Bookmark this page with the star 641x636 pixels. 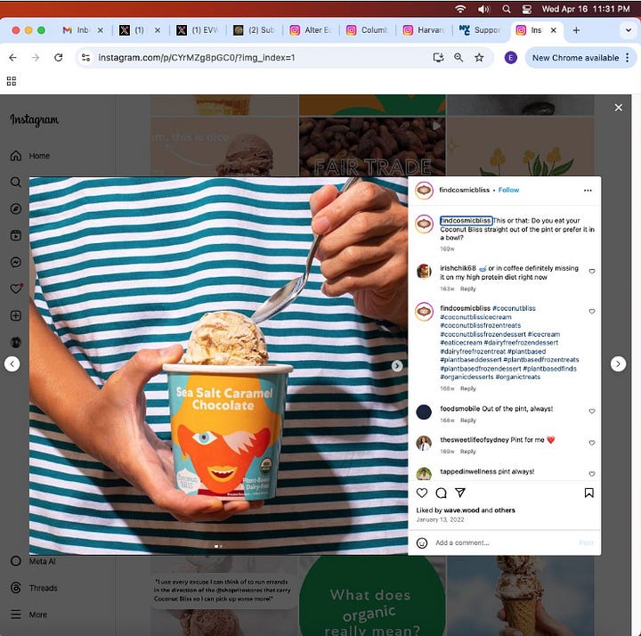[479, 58]
